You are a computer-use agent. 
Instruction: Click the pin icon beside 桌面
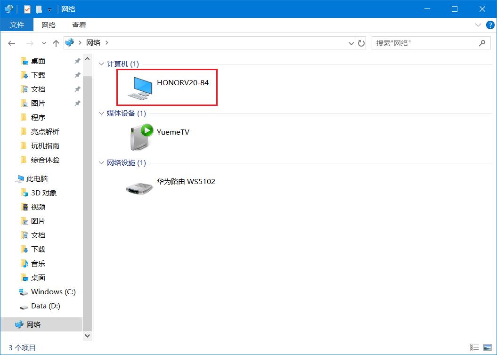click(x=77, y=61)
